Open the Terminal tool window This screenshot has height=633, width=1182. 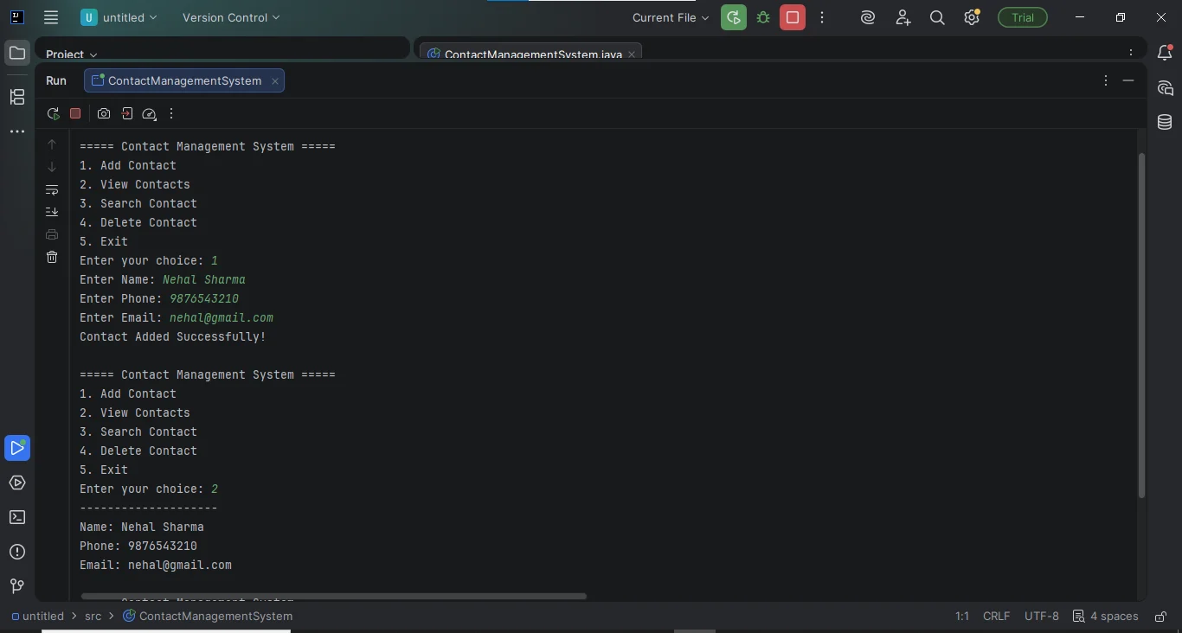tap(17, 517)
